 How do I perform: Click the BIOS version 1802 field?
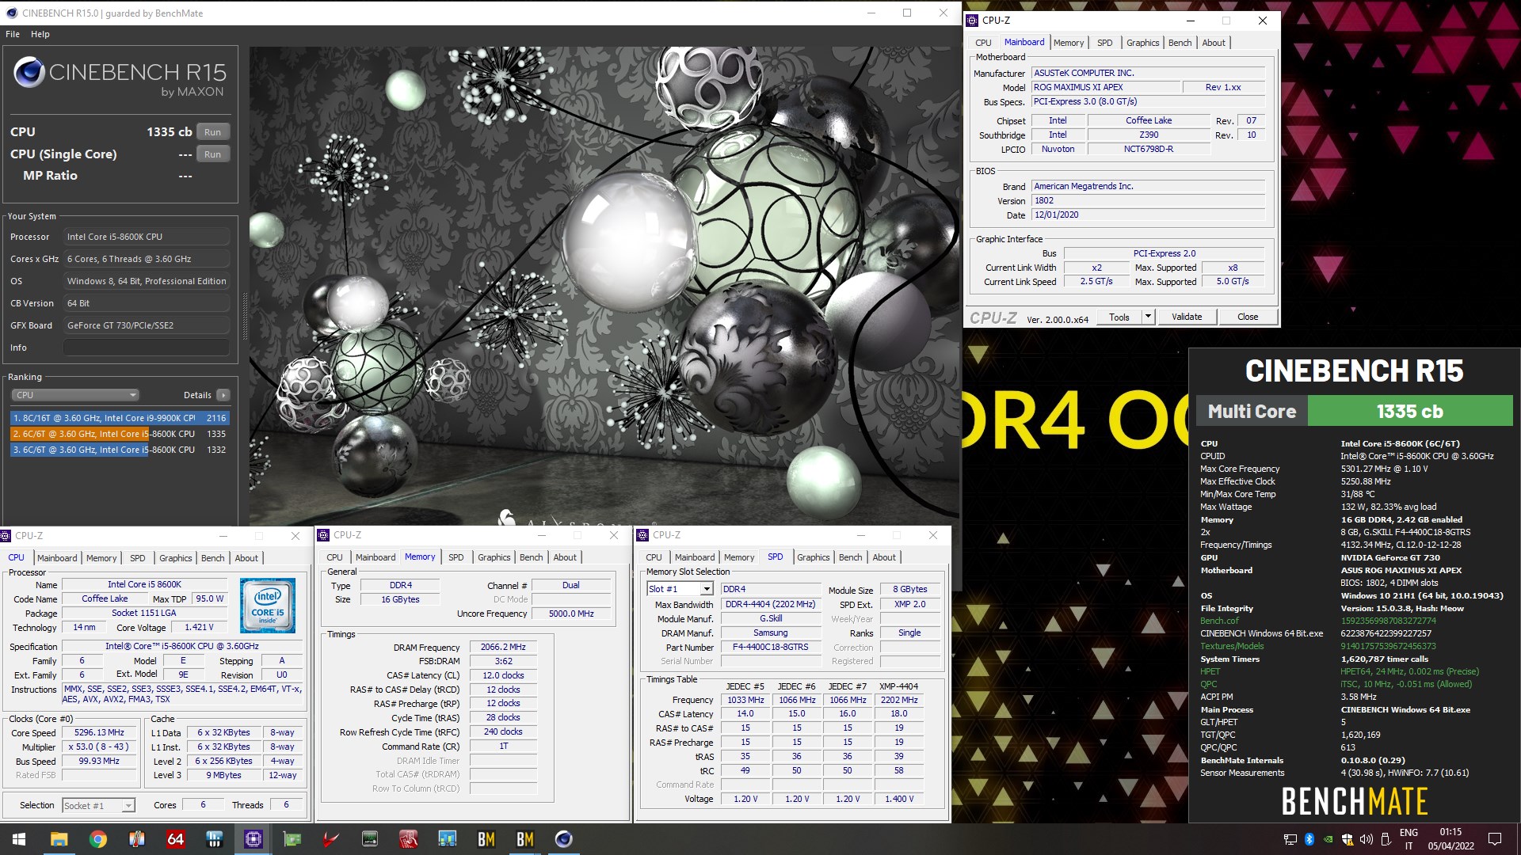pos(1149,200)
